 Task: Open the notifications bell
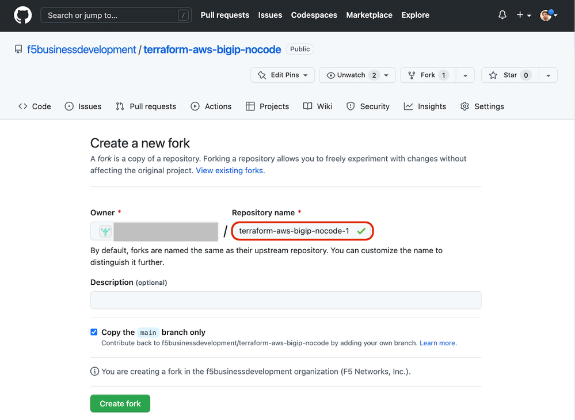tap(502, 16)
